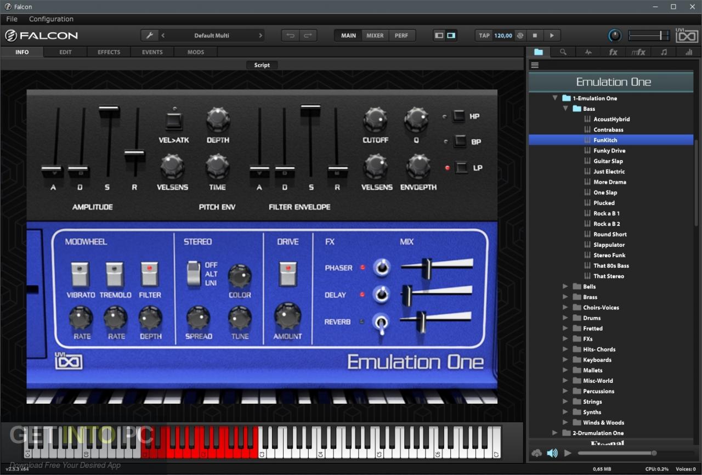Expand the Choirs-Voices folder
The image size is (702, 475).
(565, 307)
